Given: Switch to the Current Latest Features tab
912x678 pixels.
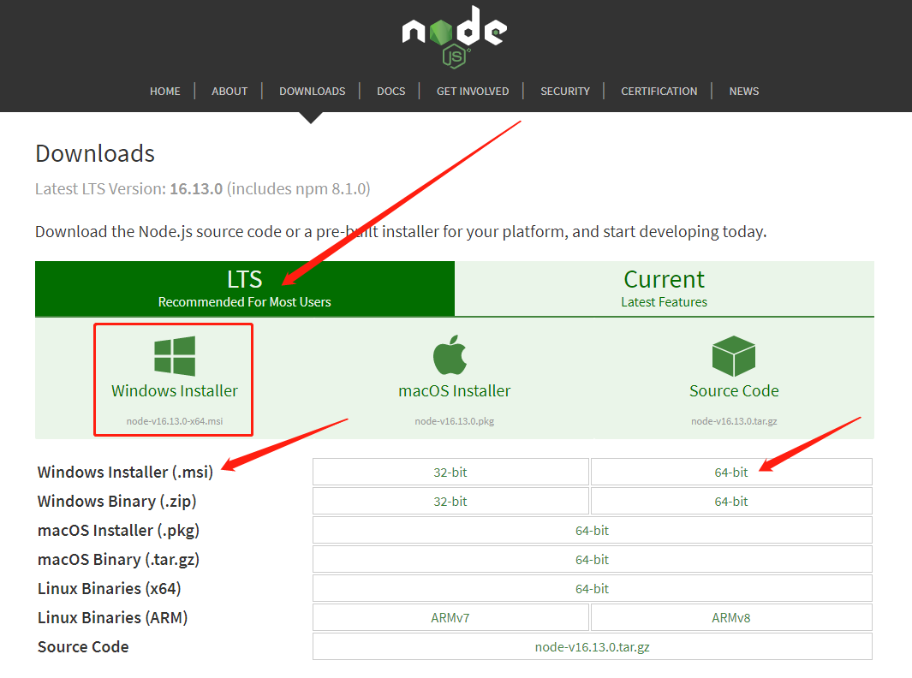Looking at the screenshot, I should 665,288.
